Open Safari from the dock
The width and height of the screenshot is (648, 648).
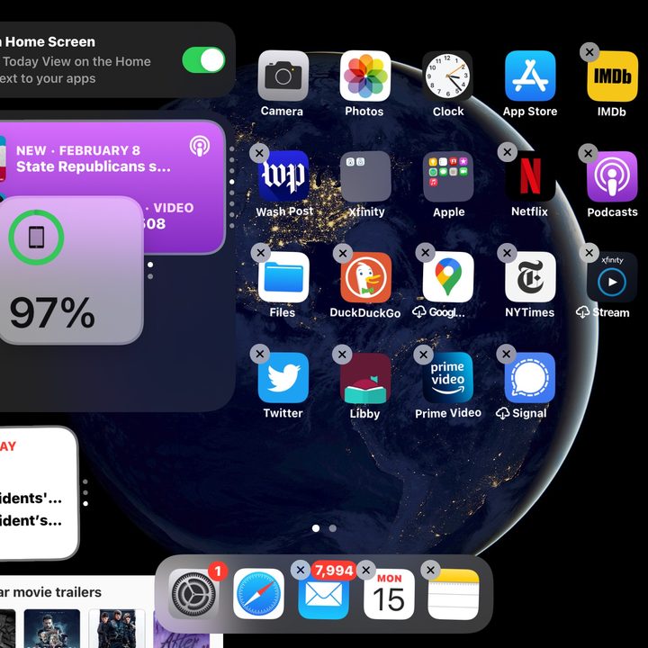[x=258, y=594]
